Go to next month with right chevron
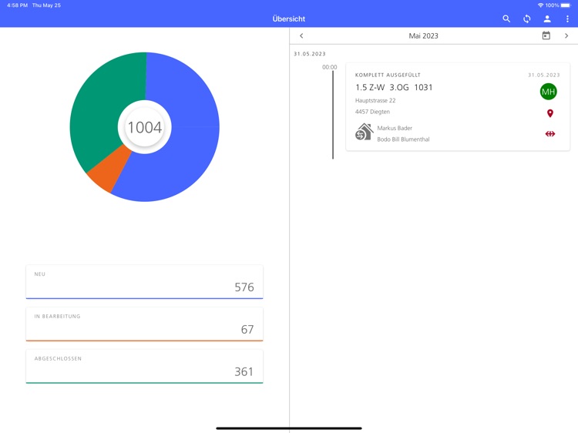This screenshot has width=578, height=433. pyautogui.click(x=566, y=35)
